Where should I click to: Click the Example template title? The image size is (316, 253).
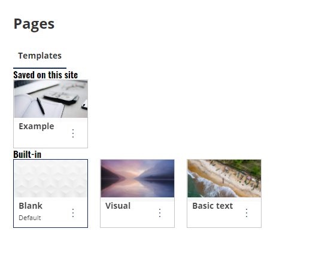pyautogui.click(x=37, y=126)
